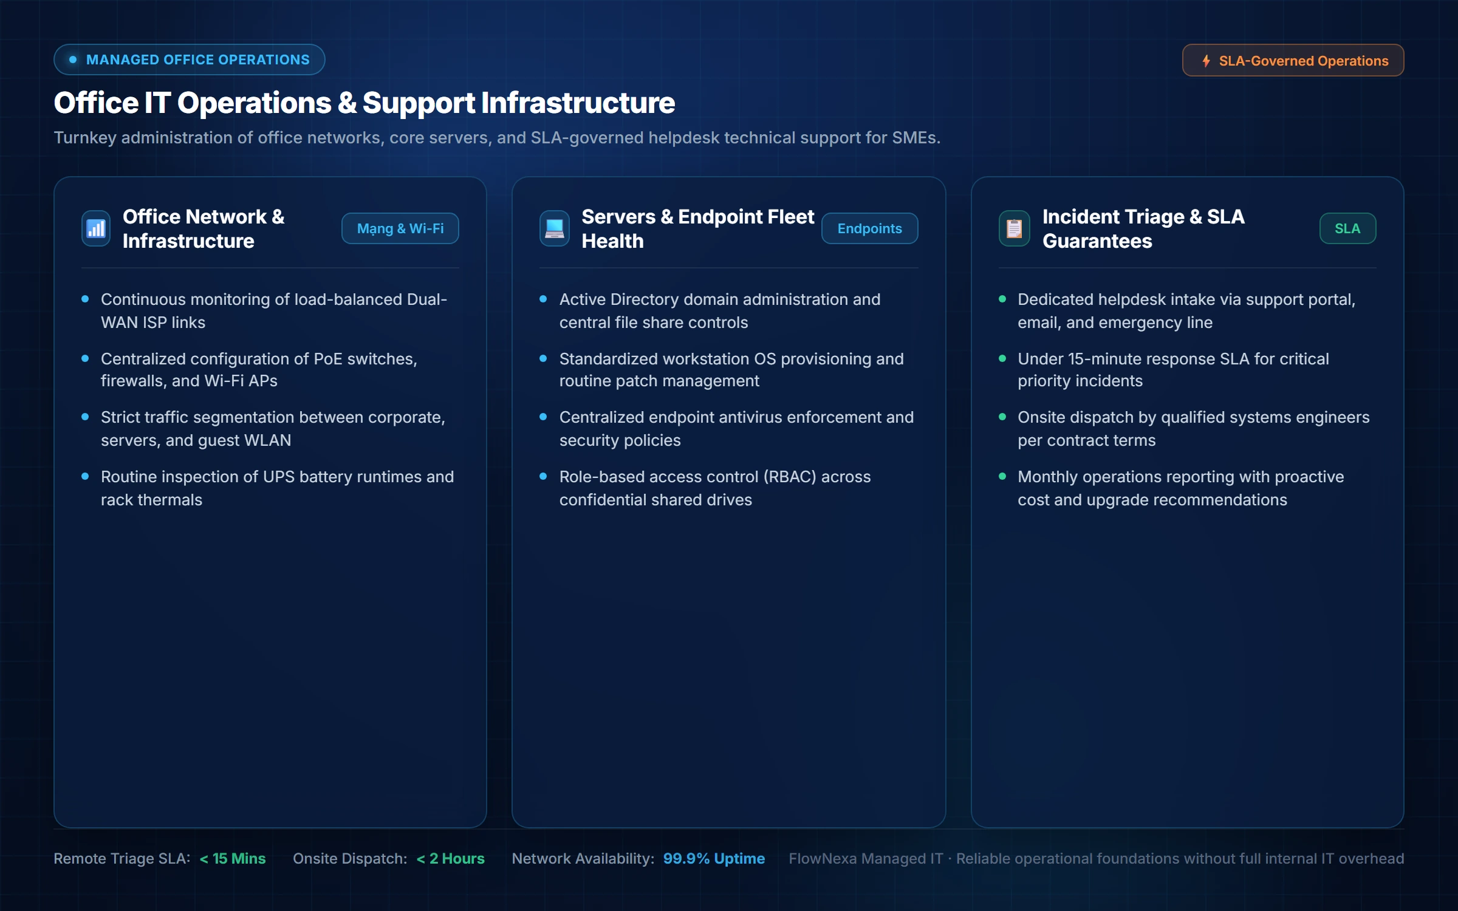
Task: Select the Endpoints tag
Action: [x=869, y=228]
